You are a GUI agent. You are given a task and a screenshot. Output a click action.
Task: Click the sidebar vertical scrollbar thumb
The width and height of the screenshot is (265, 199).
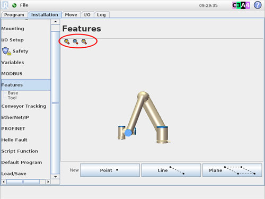pyautogui.click(x=56, y=103)
